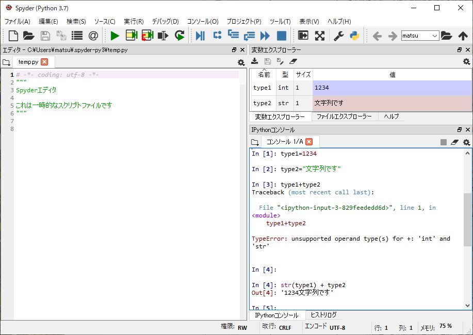Undock the editor pane

pyautogui.click(x=234, y=50)
